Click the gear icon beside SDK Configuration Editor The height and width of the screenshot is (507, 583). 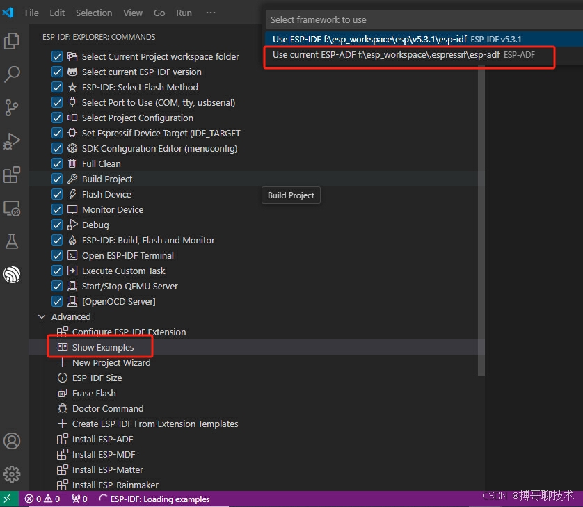pos(72,148)
